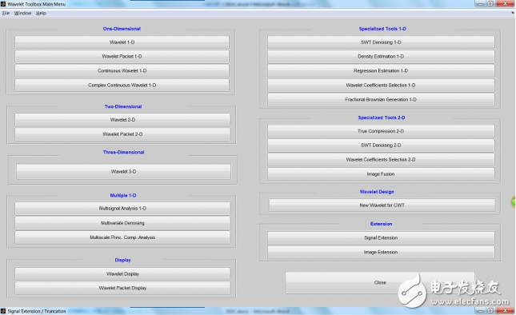Open the Window menu
516x315 pixels.
pyautogui.click(x=22, y=13)
